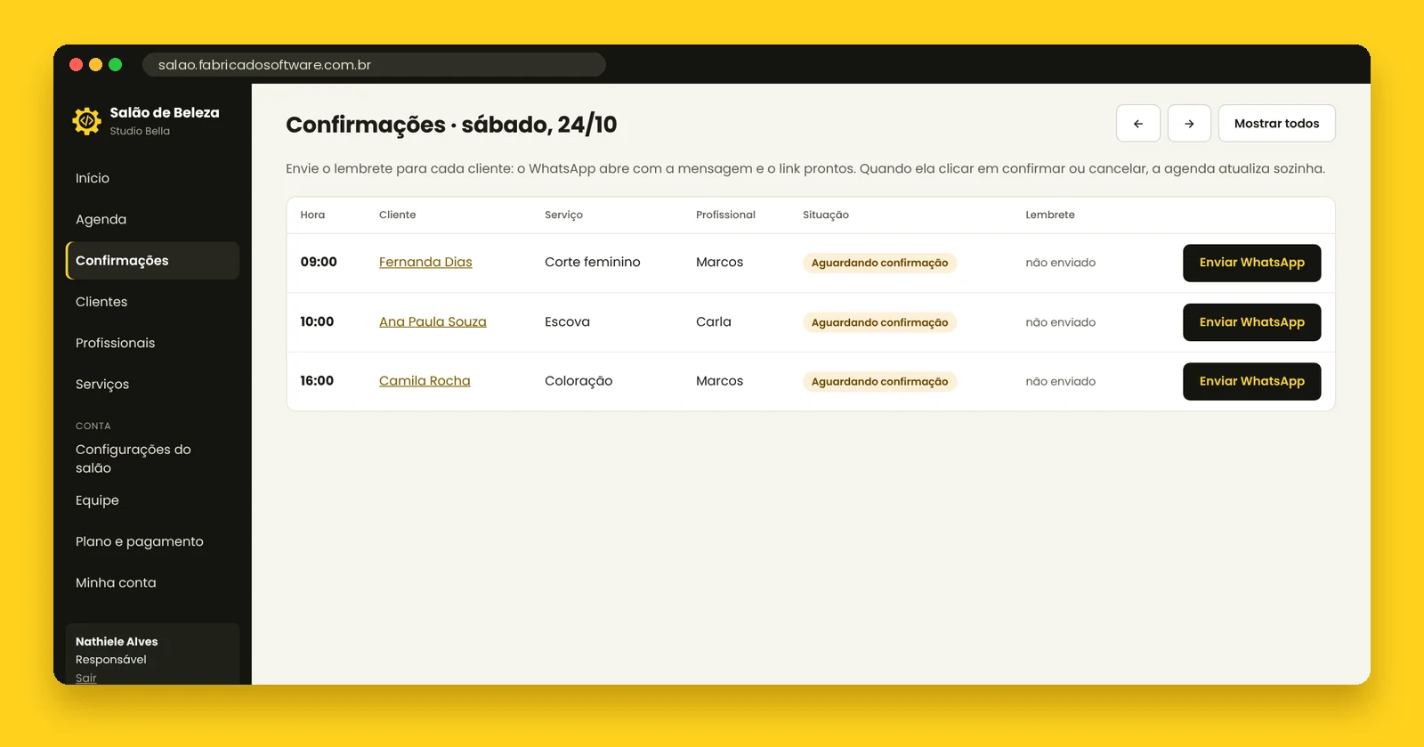This screenshot has width=1424, height=747.
Task: Click the 09:00 time cell
Action: click(319, 262)
